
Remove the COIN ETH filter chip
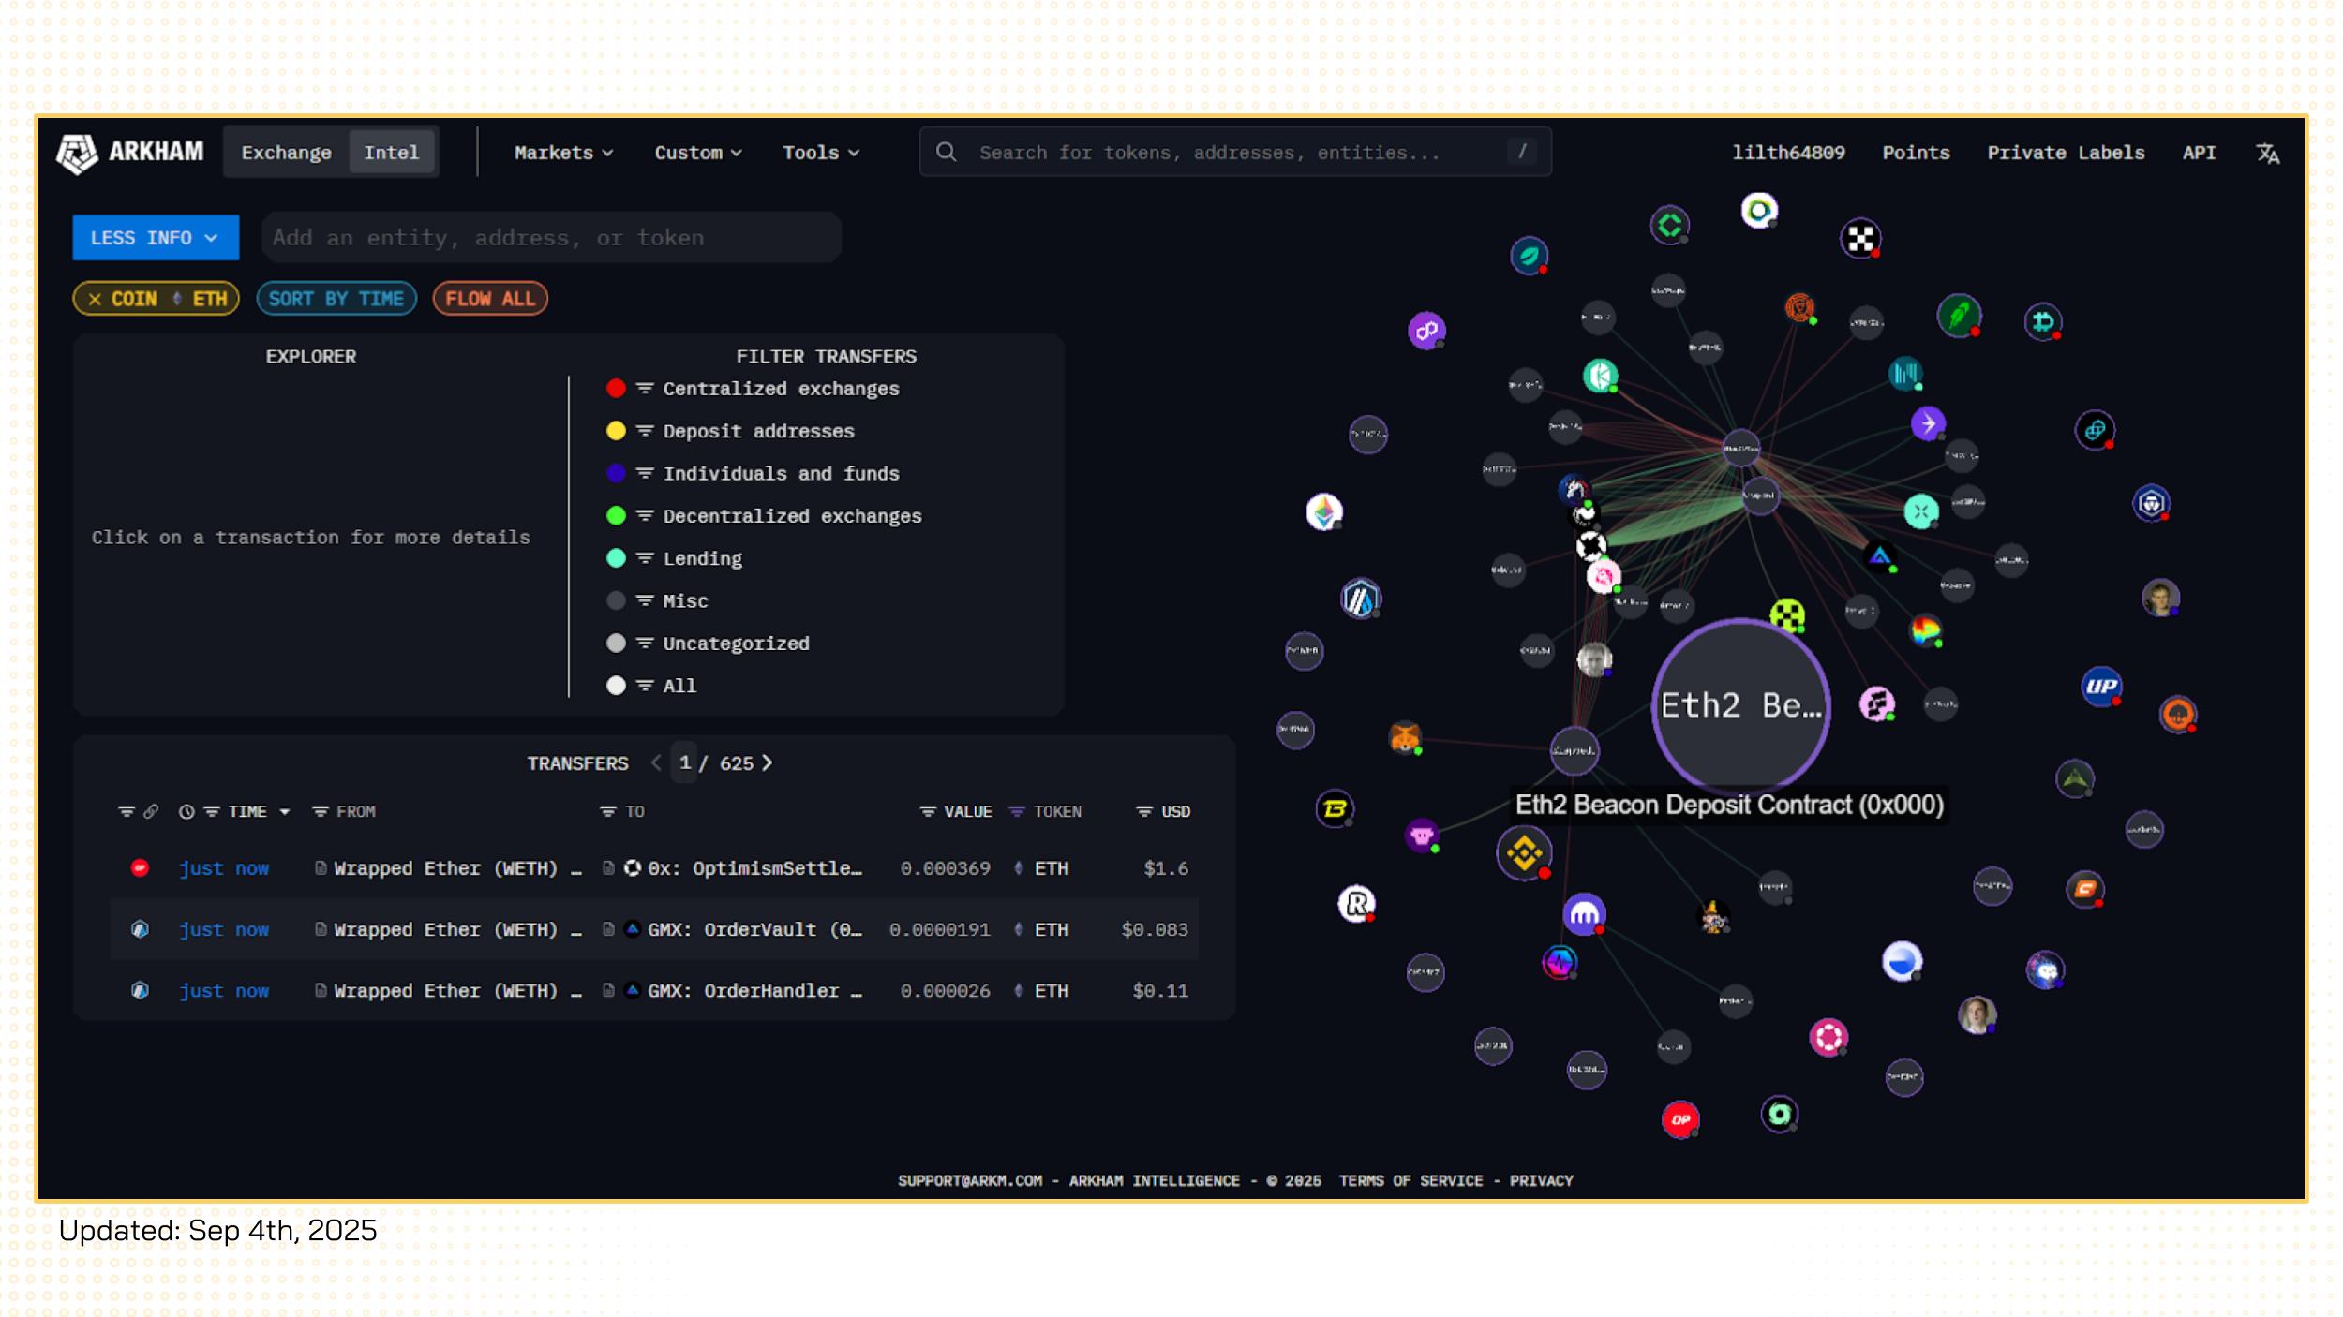coord(95,299)
